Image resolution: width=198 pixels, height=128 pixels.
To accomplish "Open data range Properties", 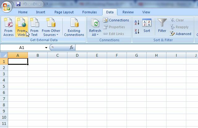I will pos(114,27).
